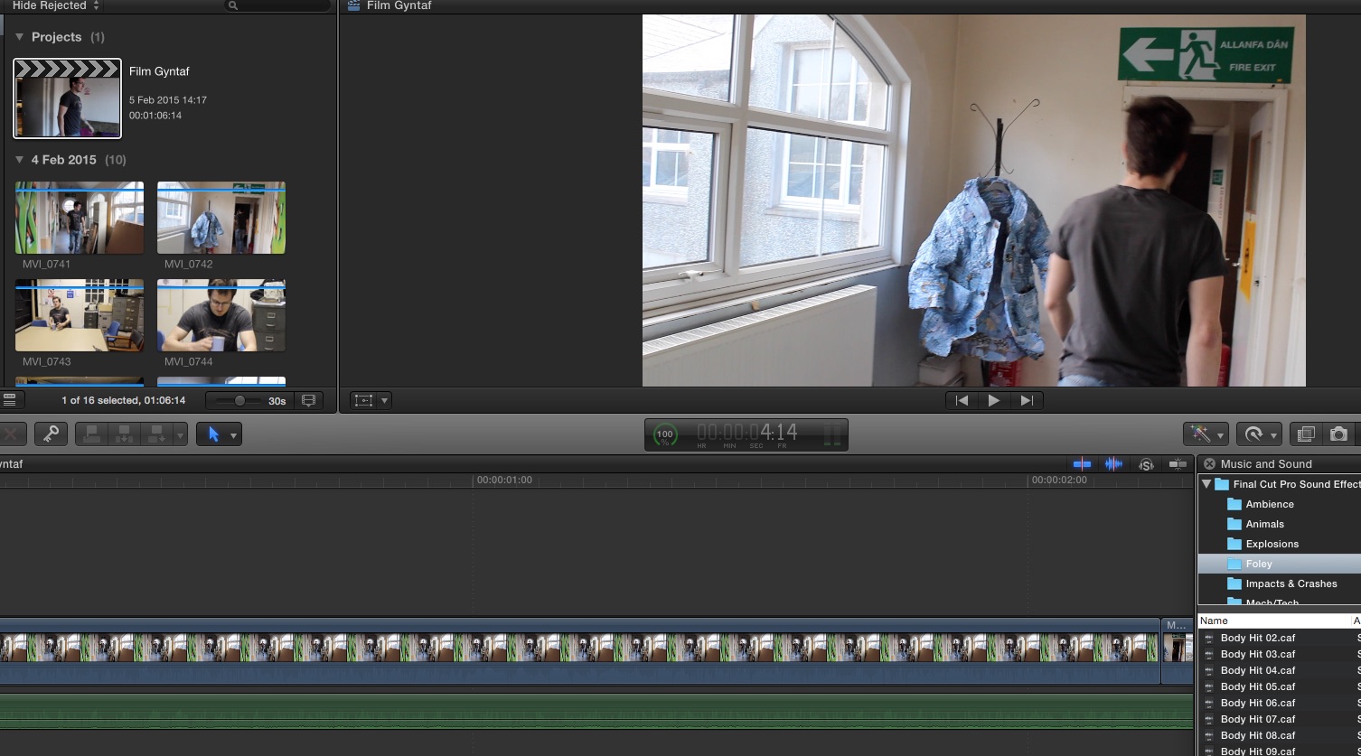This screenshot has width=1361, height=756.
Task: Jump to the next edit point
Action: pos(1026,400)
